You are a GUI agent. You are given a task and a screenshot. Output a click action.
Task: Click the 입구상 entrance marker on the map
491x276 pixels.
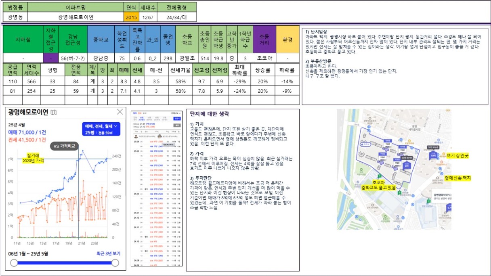coord(366,144)
